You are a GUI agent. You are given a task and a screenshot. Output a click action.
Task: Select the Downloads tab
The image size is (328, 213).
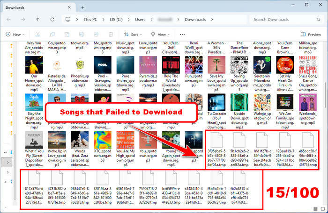click(39, 7)
